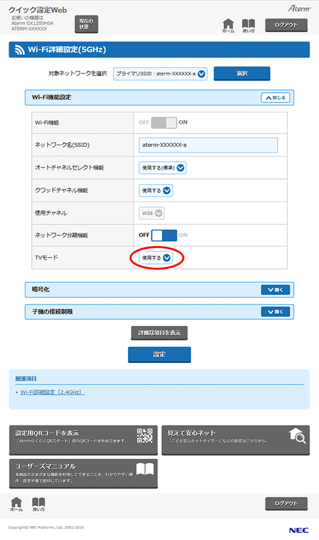Open the 使い方 book icon in header
Viewport: 319px width, 540px height.
click(248, 26)
